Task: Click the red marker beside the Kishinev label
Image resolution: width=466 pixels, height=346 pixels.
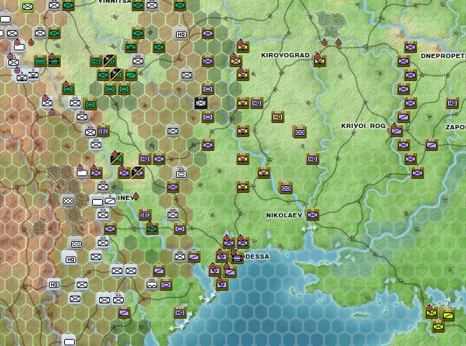Action: tap(136, 196)
